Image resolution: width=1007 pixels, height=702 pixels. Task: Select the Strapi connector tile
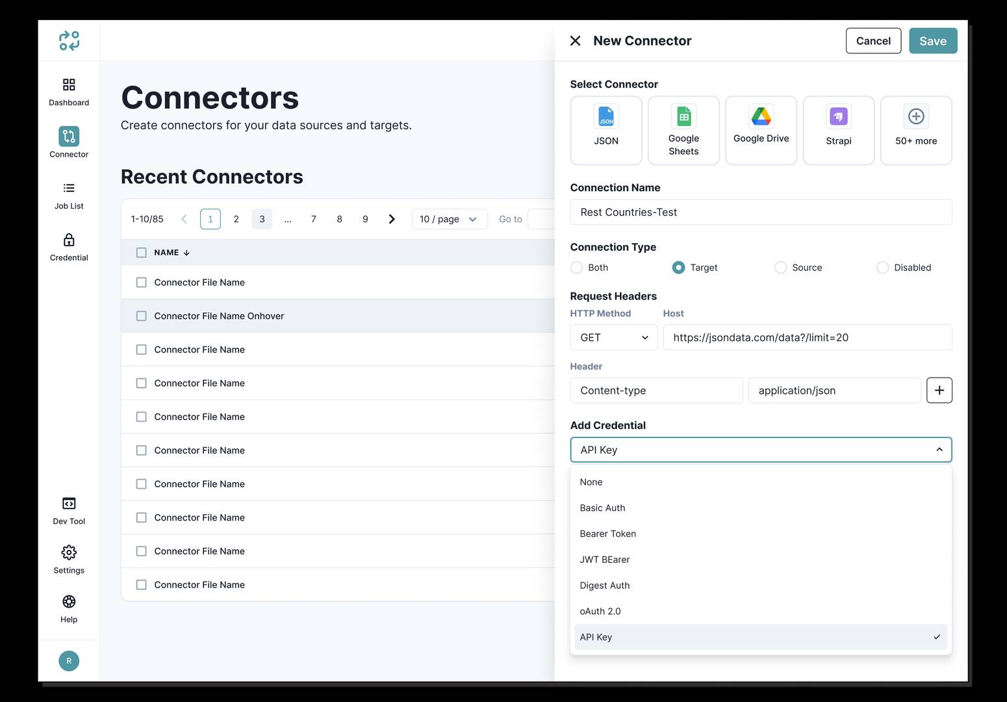[838, 130]
